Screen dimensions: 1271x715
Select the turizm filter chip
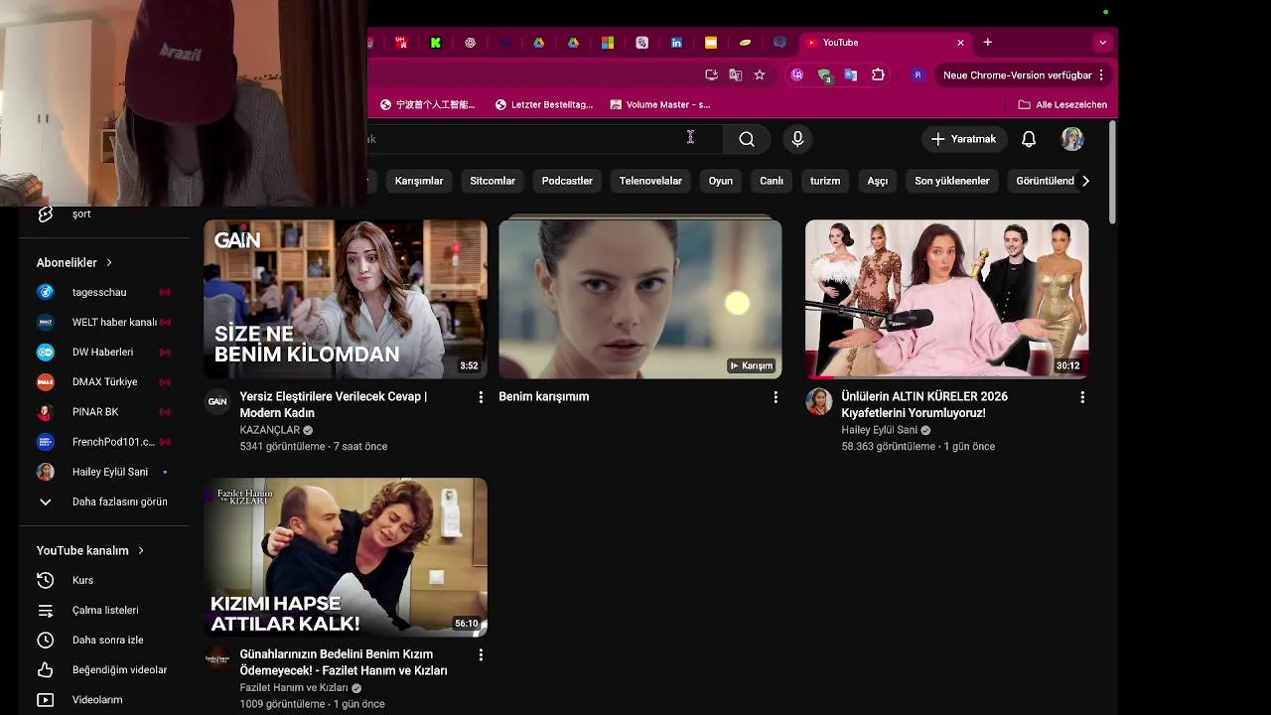pyautogui.click(x=825, y=181)
